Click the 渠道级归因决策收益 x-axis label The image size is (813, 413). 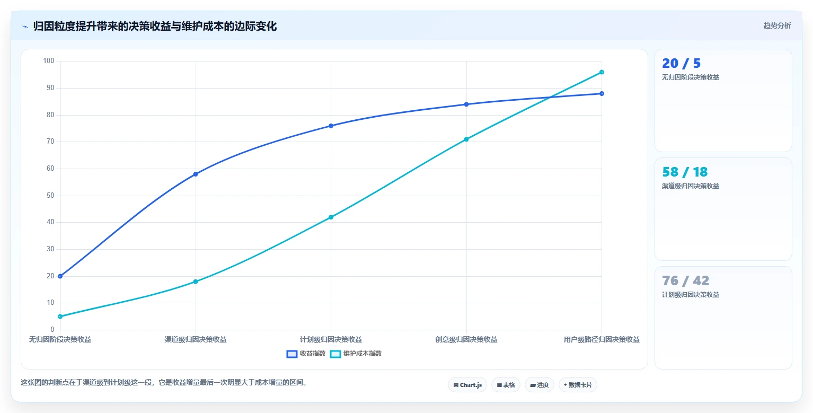click(196, 340)
